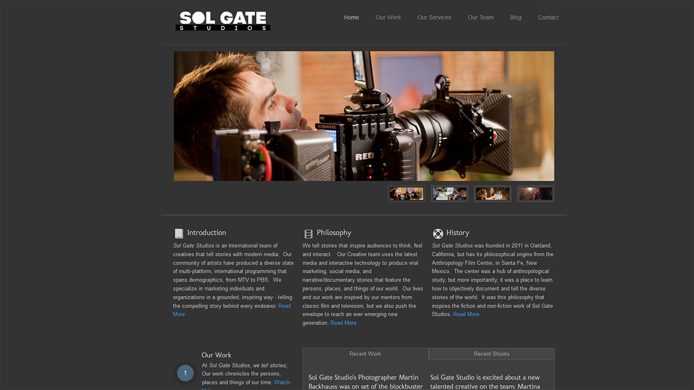
Task: Click Read More under Philosophy
Action: (343, 323)
